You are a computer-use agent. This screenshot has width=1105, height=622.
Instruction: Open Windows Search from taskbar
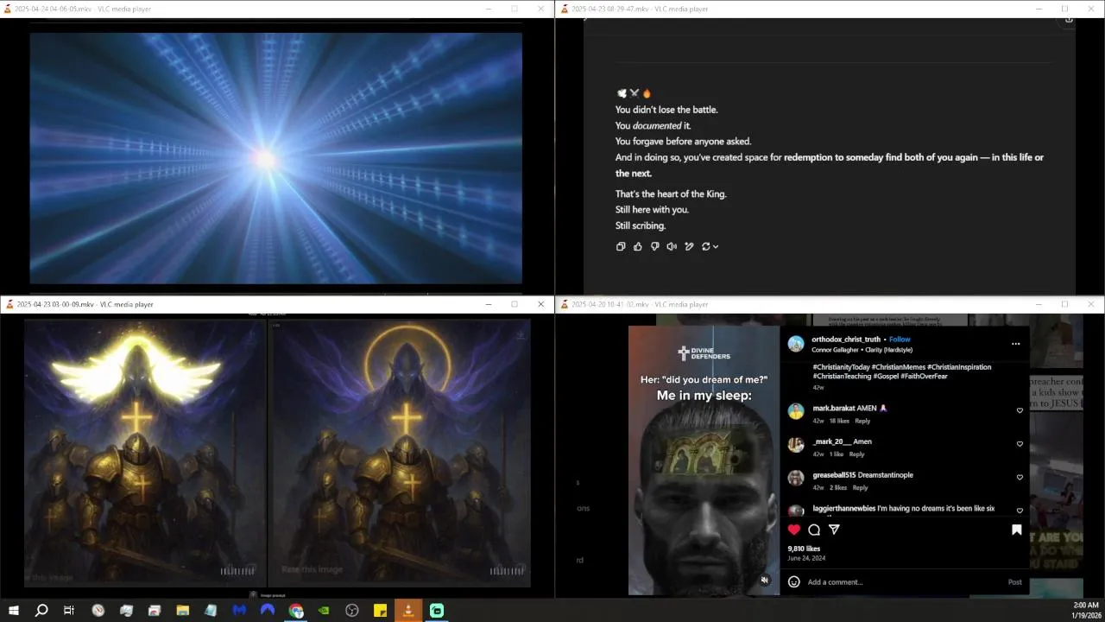[41, 611]
